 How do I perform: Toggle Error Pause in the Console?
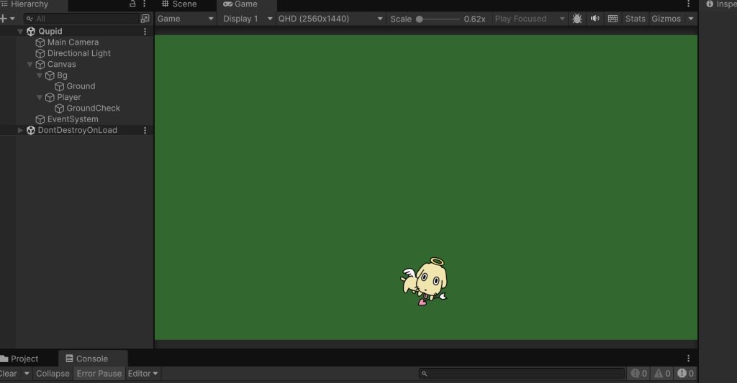point(99,374)
